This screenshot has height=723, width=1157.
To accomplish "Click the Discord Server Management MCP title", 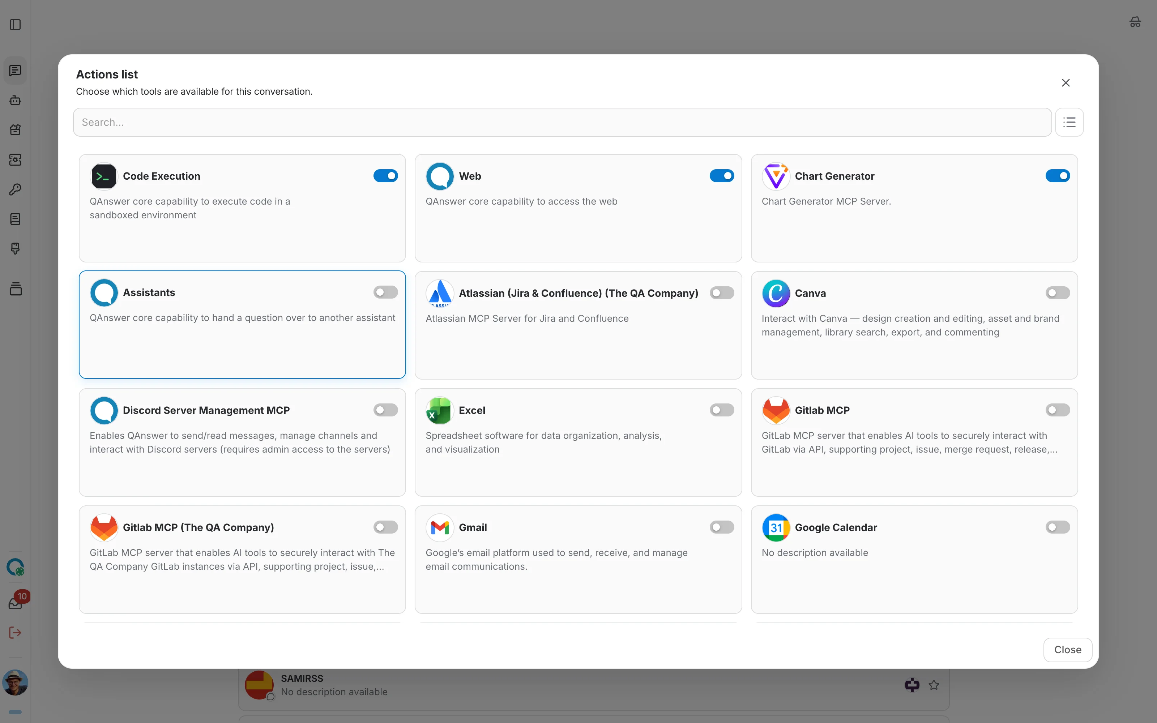I will pyautogui.click(x=206, y=410).
